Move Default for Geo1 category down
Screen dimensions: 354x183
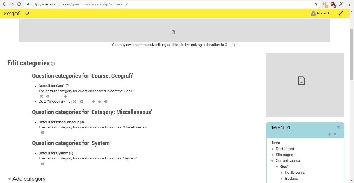(65, 96)
